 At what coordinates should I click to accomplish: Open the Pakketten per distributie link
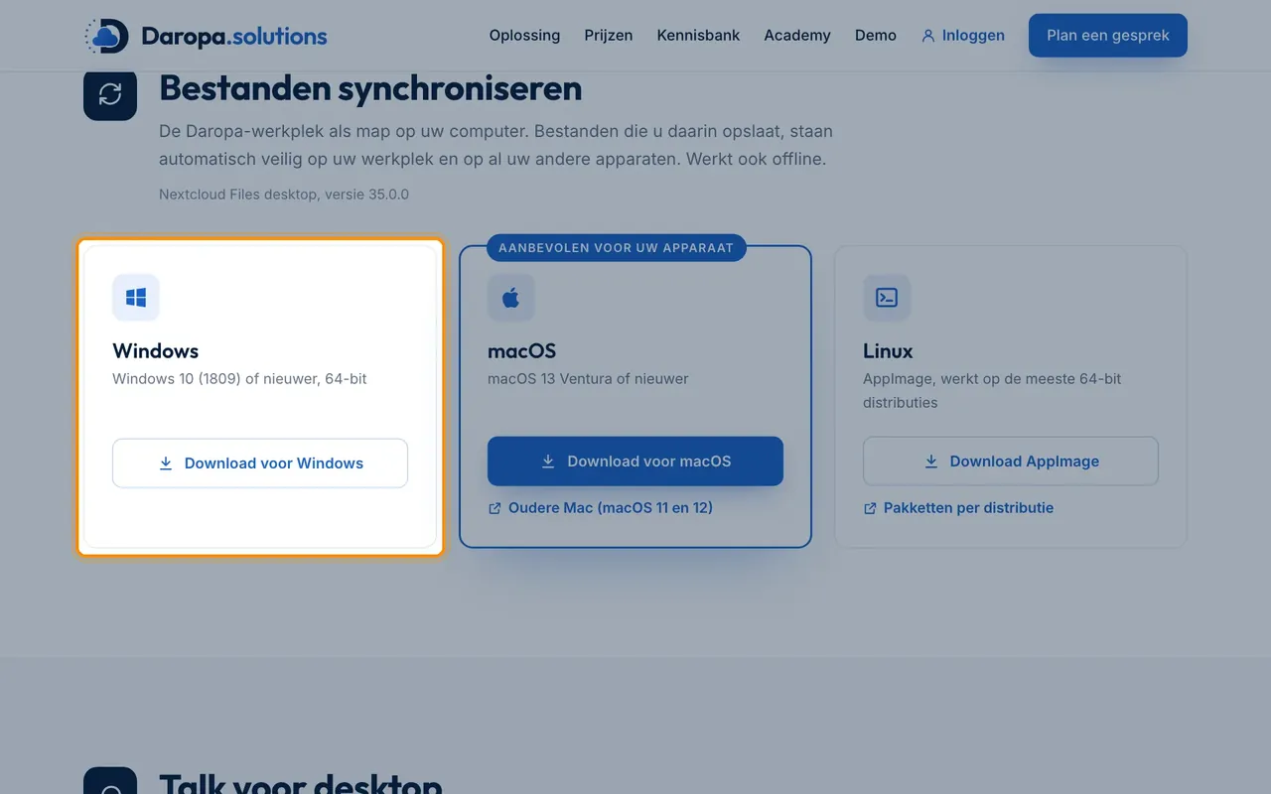pos(958,508)
